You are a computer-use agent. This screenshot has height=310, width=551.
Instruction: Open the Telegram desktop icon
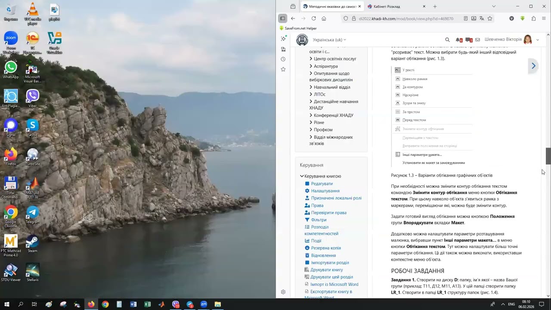32,214
